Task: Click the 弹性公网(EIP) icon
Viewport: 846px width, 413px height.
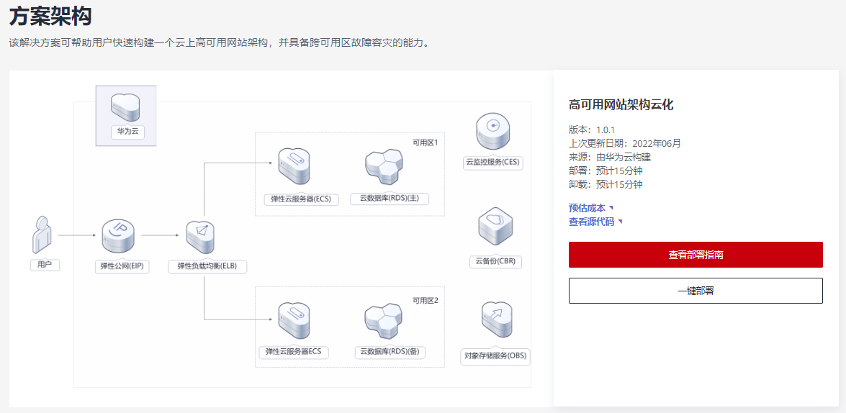Action: click(x=117, y=237)
